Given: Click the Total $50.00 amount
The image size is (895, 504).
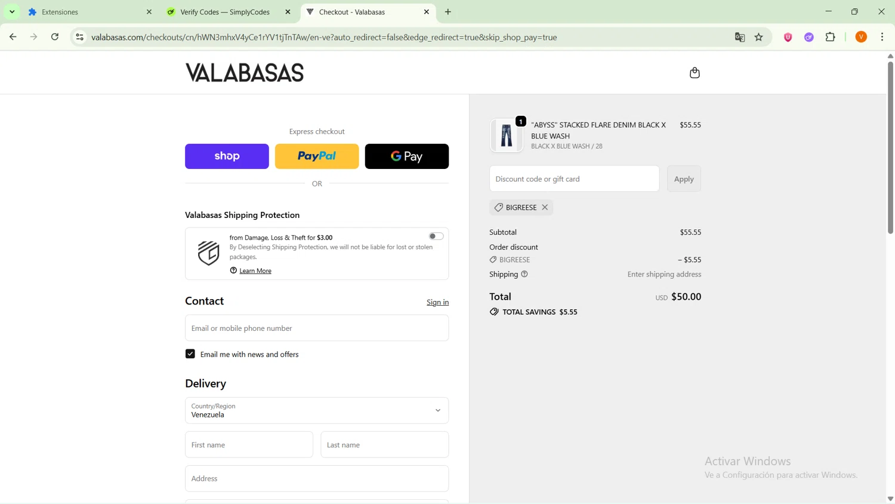Looking at the screenshot, I should point(686,297).
